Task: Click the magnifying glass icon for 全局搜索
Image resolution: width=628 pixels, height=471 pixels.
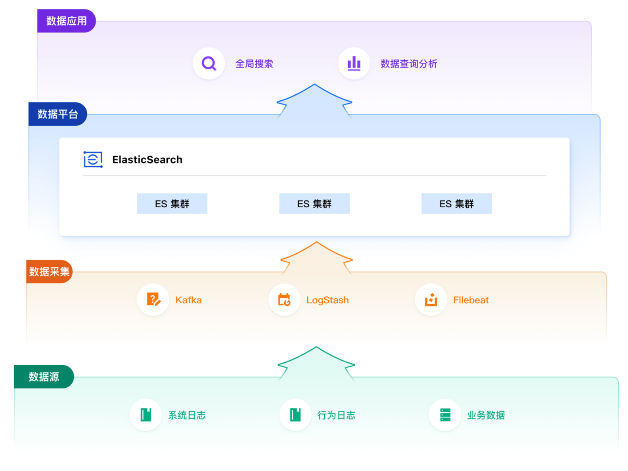Action: tap(209, 63)
